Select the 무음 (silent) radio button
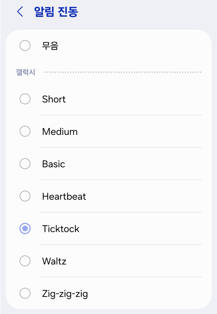This screenshot has height=314, width=217. 25,45
